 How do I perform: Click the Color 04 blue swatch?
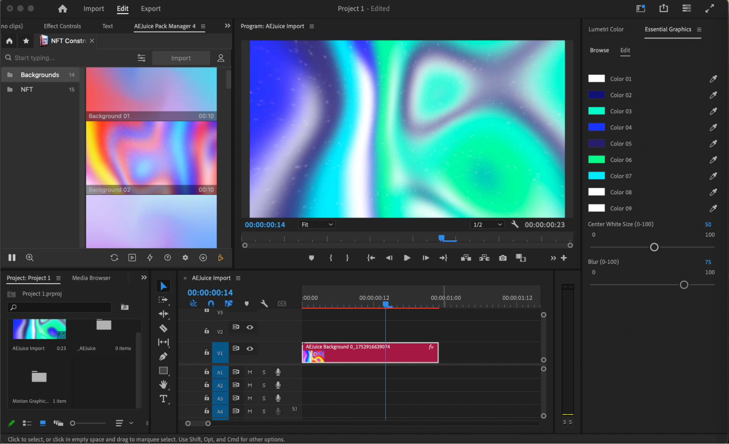point(596,127)
